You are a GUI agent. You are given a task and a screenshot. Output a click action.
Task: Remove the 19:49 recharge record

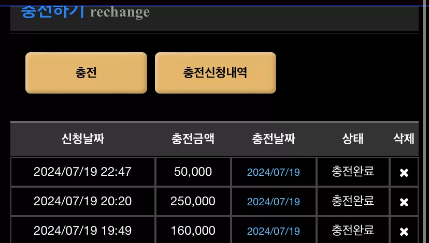tap(404, 232)
